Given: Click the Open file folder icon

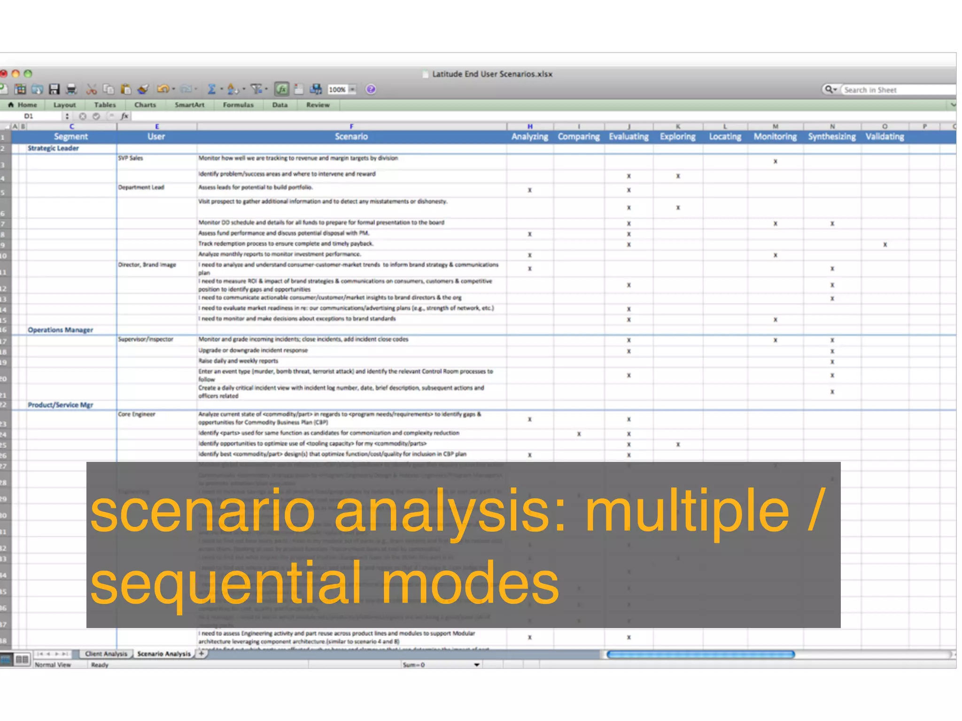Looking at the screenshot, I should [37, 89].
